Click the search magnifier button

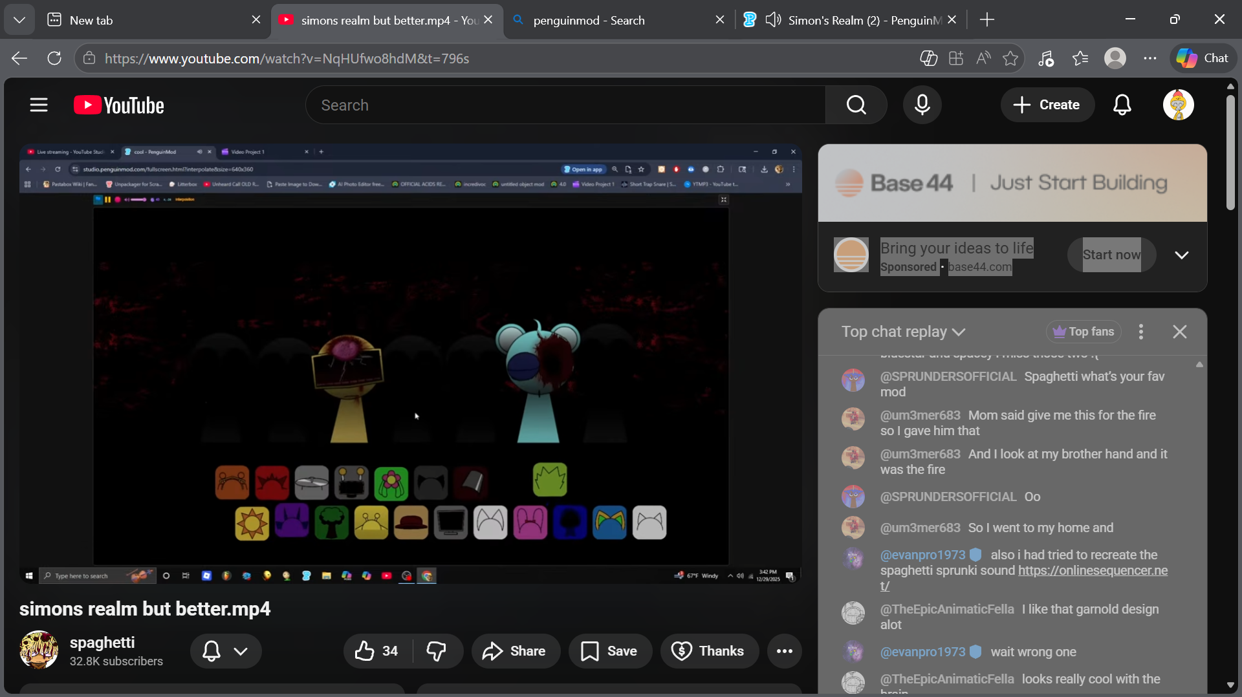click(x=856, y=105)
